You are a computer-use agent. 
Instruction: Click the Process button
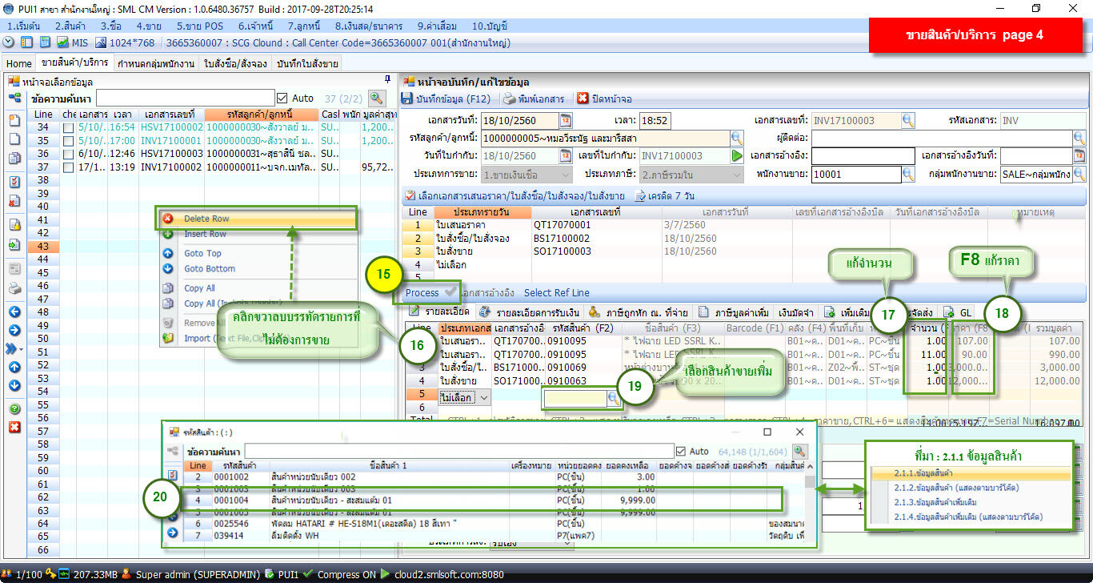422,293
